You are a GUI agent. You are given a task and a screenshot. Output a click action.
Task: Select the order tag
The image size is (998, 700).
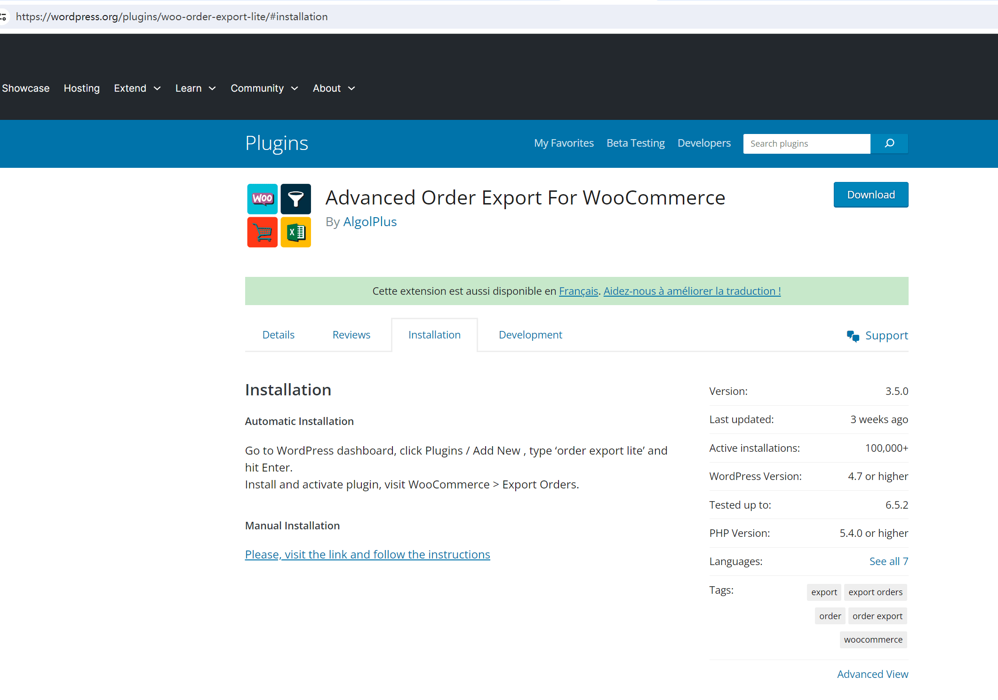point(830,616)
